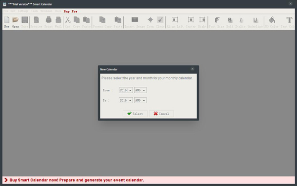Expand the From year dropdown

click(130, 90)
